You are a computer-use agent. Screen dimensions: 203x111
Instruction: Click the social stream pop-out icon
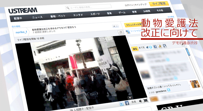[176, 28]
